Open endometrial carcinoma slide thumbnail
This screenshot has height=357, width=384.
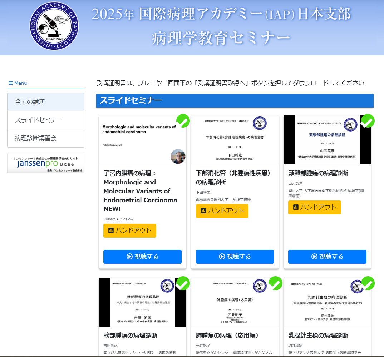(142, 140)
